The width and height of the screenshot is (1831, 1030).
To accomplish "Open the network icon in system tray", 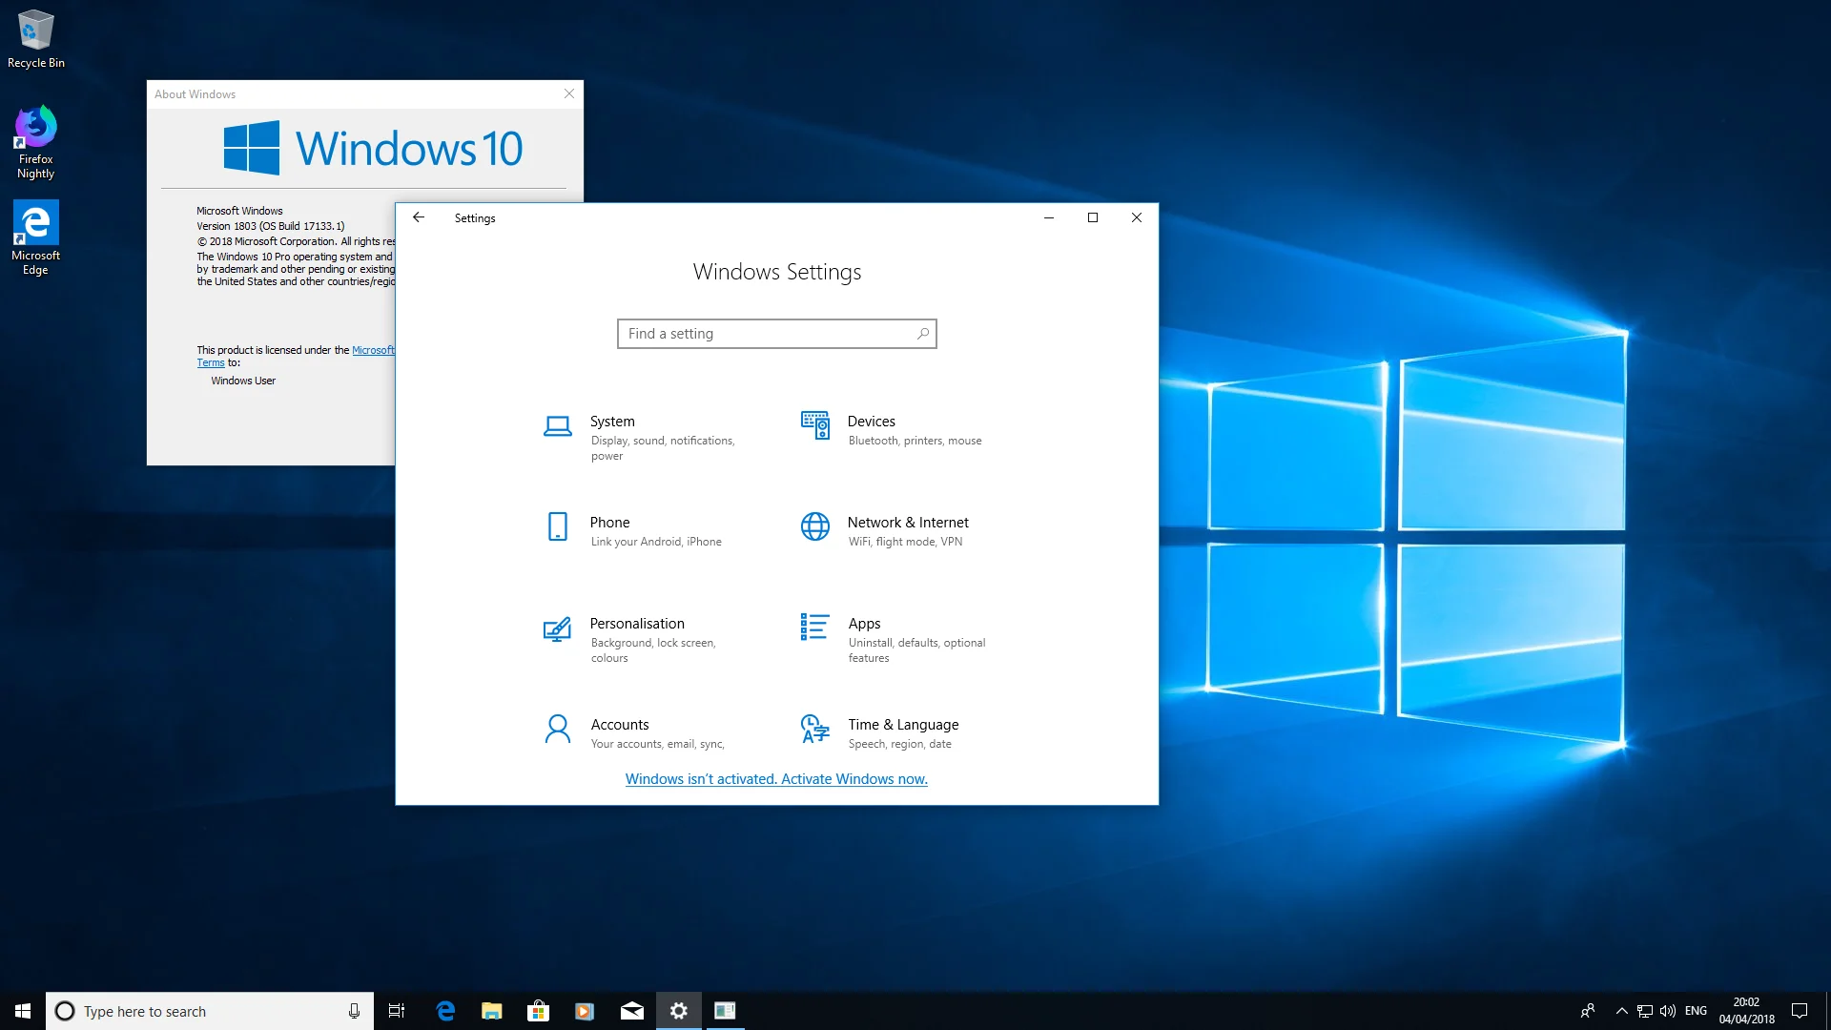I will coord(1644,1011).
